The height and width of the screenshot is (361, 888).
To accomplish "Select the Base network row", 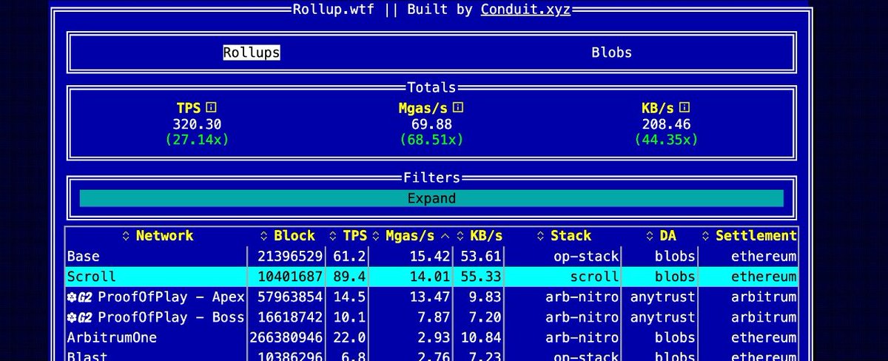I will 432,257.
